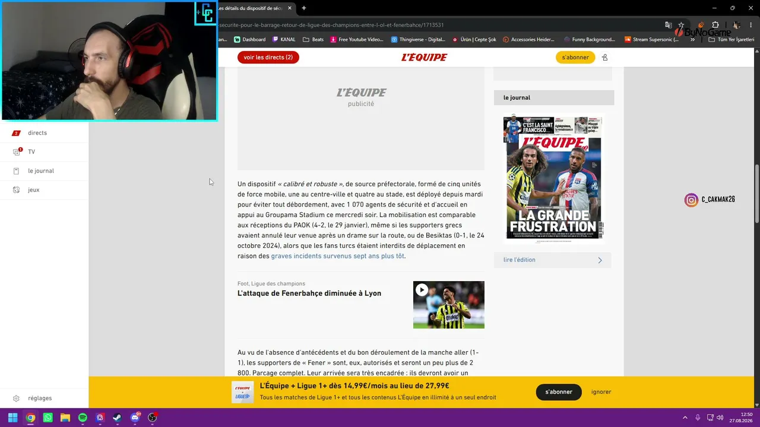
Task: Click the user account icon beside s'abonner
Action: [x=604, y=58]
